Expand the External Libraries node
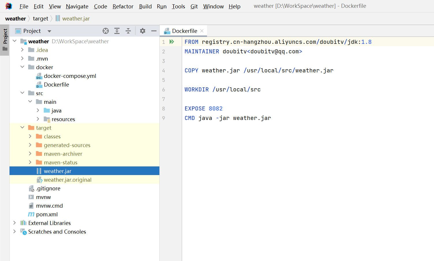 click(14, 223)
